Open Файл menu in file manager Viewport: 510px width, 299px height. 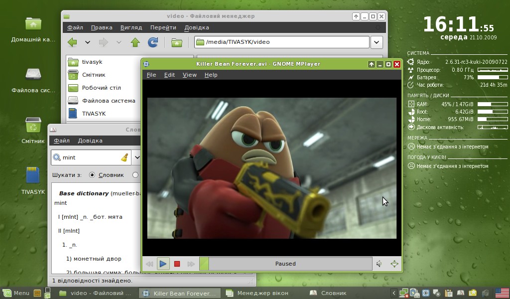75,27
